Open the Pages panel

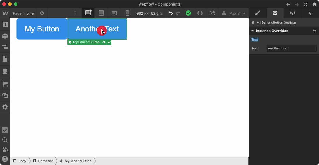tap(5, 59)
